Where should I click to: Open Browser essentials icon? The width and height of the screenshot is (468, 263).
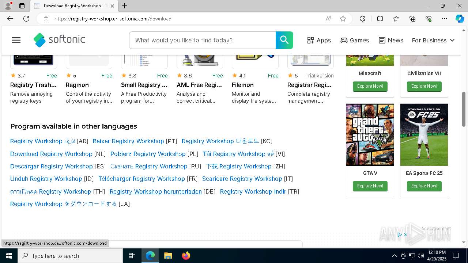[x=429, y=19]
